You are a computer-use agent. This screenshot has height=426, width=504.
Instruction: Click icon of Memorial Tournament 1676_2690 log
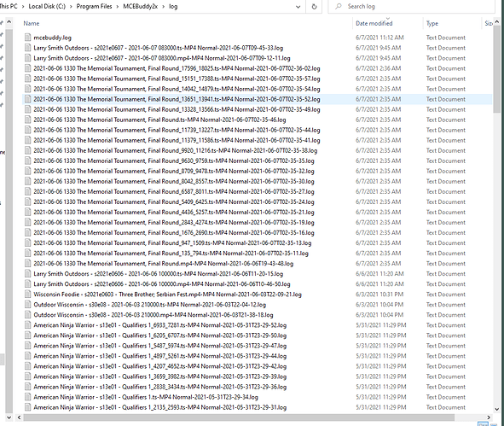tap(28, 232)
